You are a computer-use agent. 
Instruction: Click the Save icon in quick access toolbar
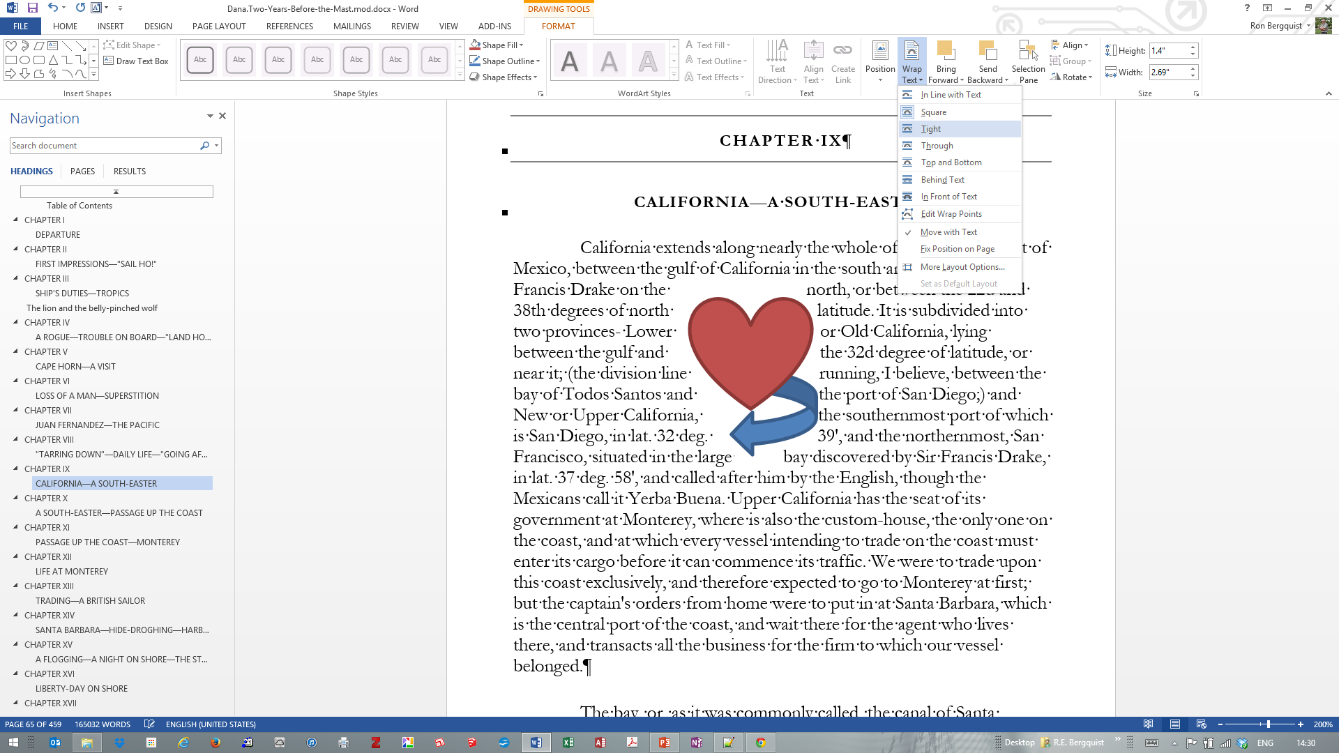pyautogui.click(x=32, y=8)
